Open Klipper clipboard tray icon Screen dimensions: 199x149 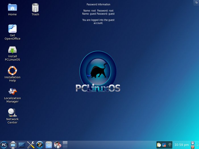point(159,145)
